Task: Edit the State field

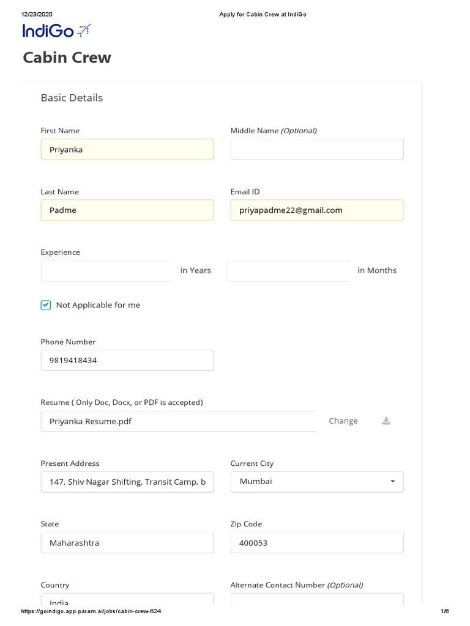Action: (x=127, y=543)
